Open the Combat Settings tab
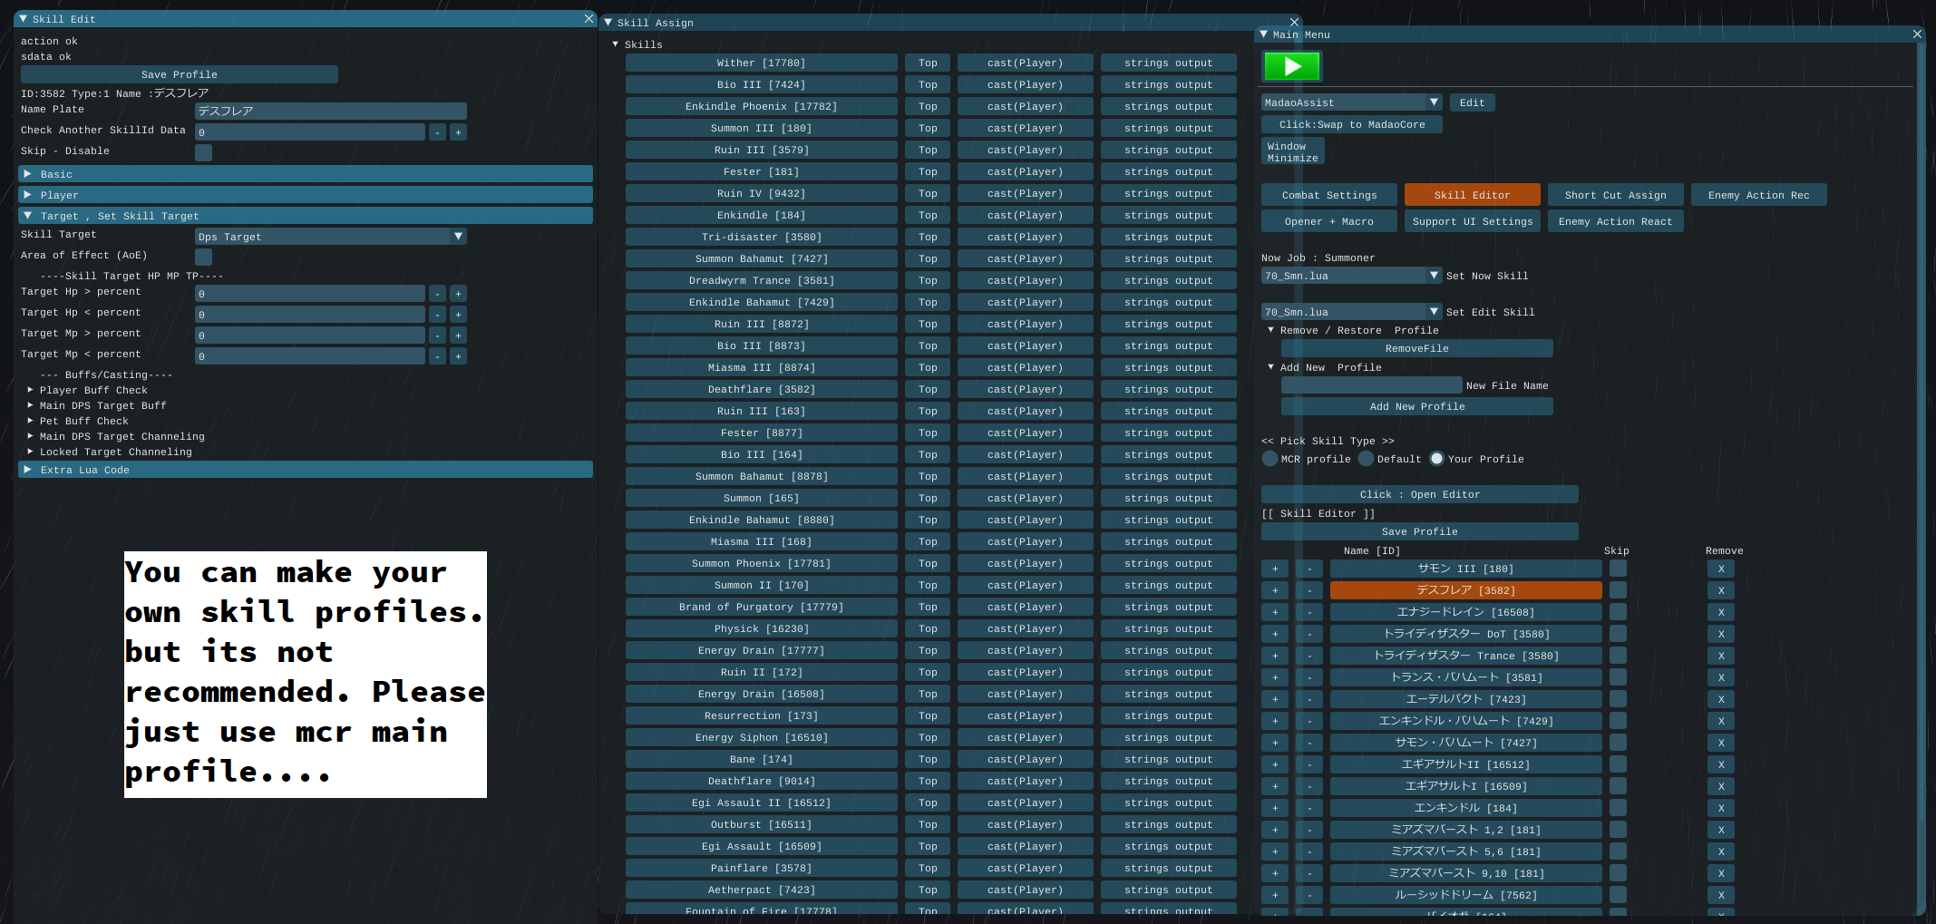The width and height of the screenshot is (1936, 924). pos(1328,195)
